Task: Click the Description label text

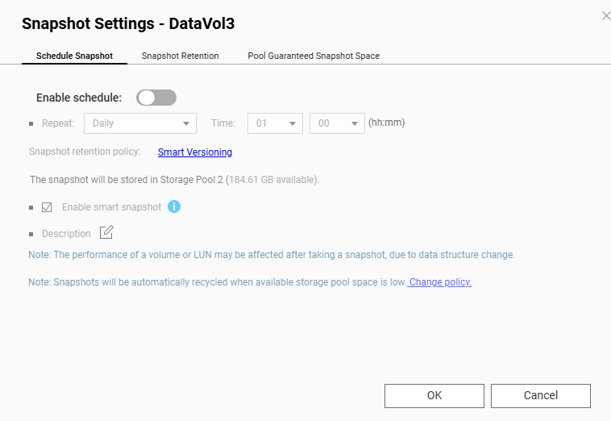Action: (x=66, y=234)
